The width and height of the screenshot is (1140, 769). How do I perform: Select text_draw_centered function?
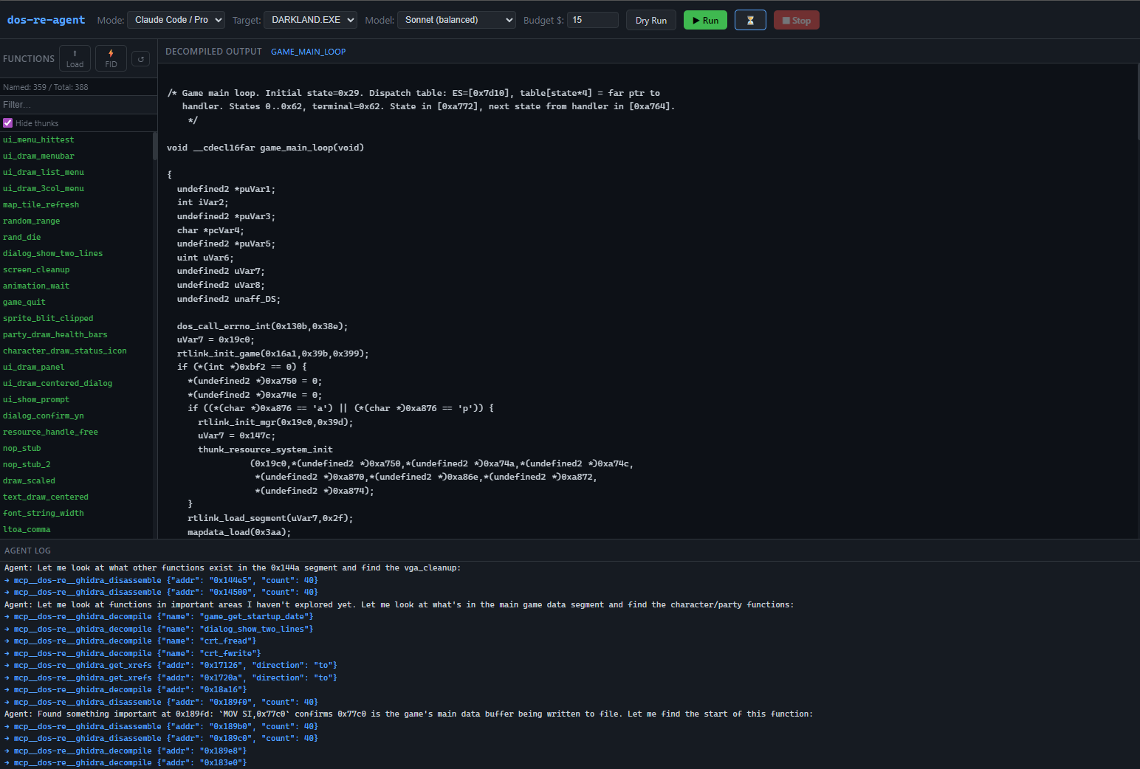coord(46,497)
